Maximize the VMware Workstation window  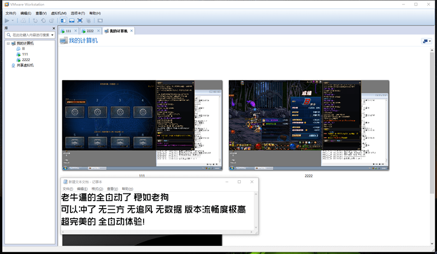[x=416, y=4]
